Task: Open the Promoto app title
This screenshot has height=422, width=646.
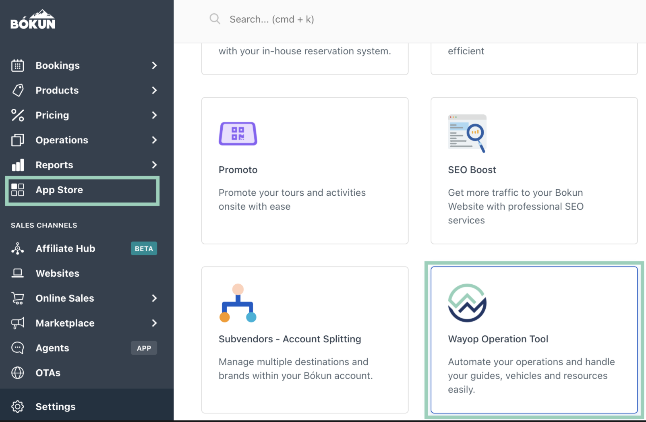Action: coord(238,170)
